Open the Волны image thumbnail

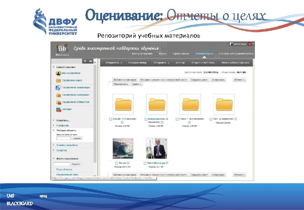(123, 148)
